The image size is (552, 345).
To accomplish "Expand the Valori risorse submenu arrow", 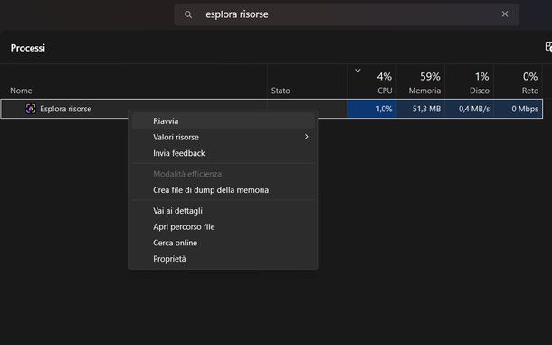I will (x=307, y=137).
